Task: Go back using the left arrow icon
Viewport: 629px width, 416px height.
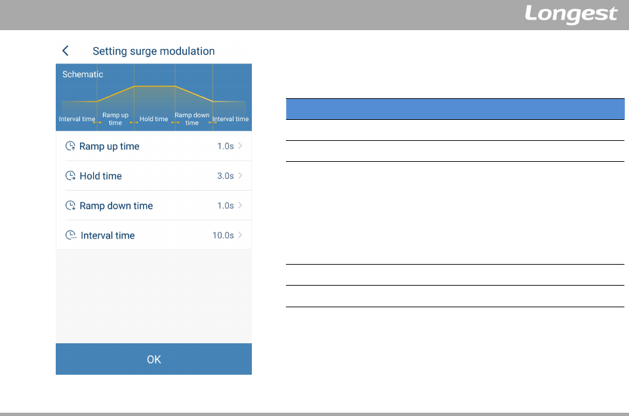Action: point(66,51)
